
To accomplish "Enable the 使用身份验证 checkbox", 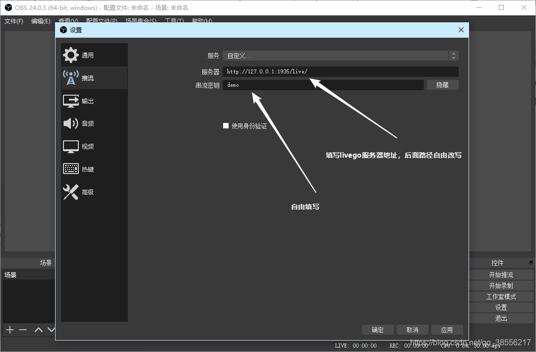I will (226, 126).
